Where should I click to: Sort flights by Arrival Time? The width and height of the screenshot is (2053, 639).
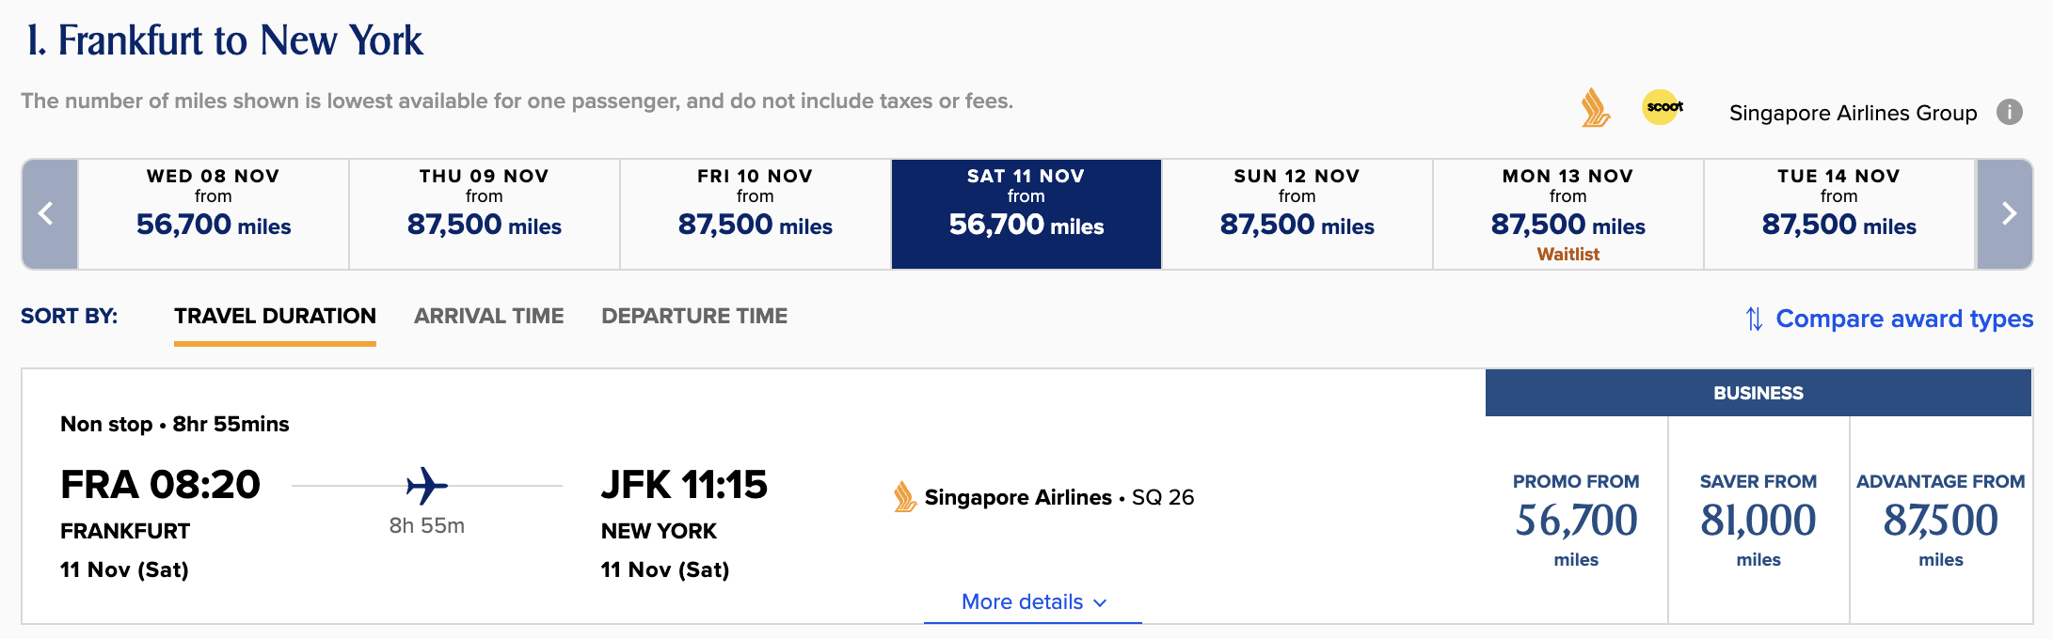[x=488, y=317]
